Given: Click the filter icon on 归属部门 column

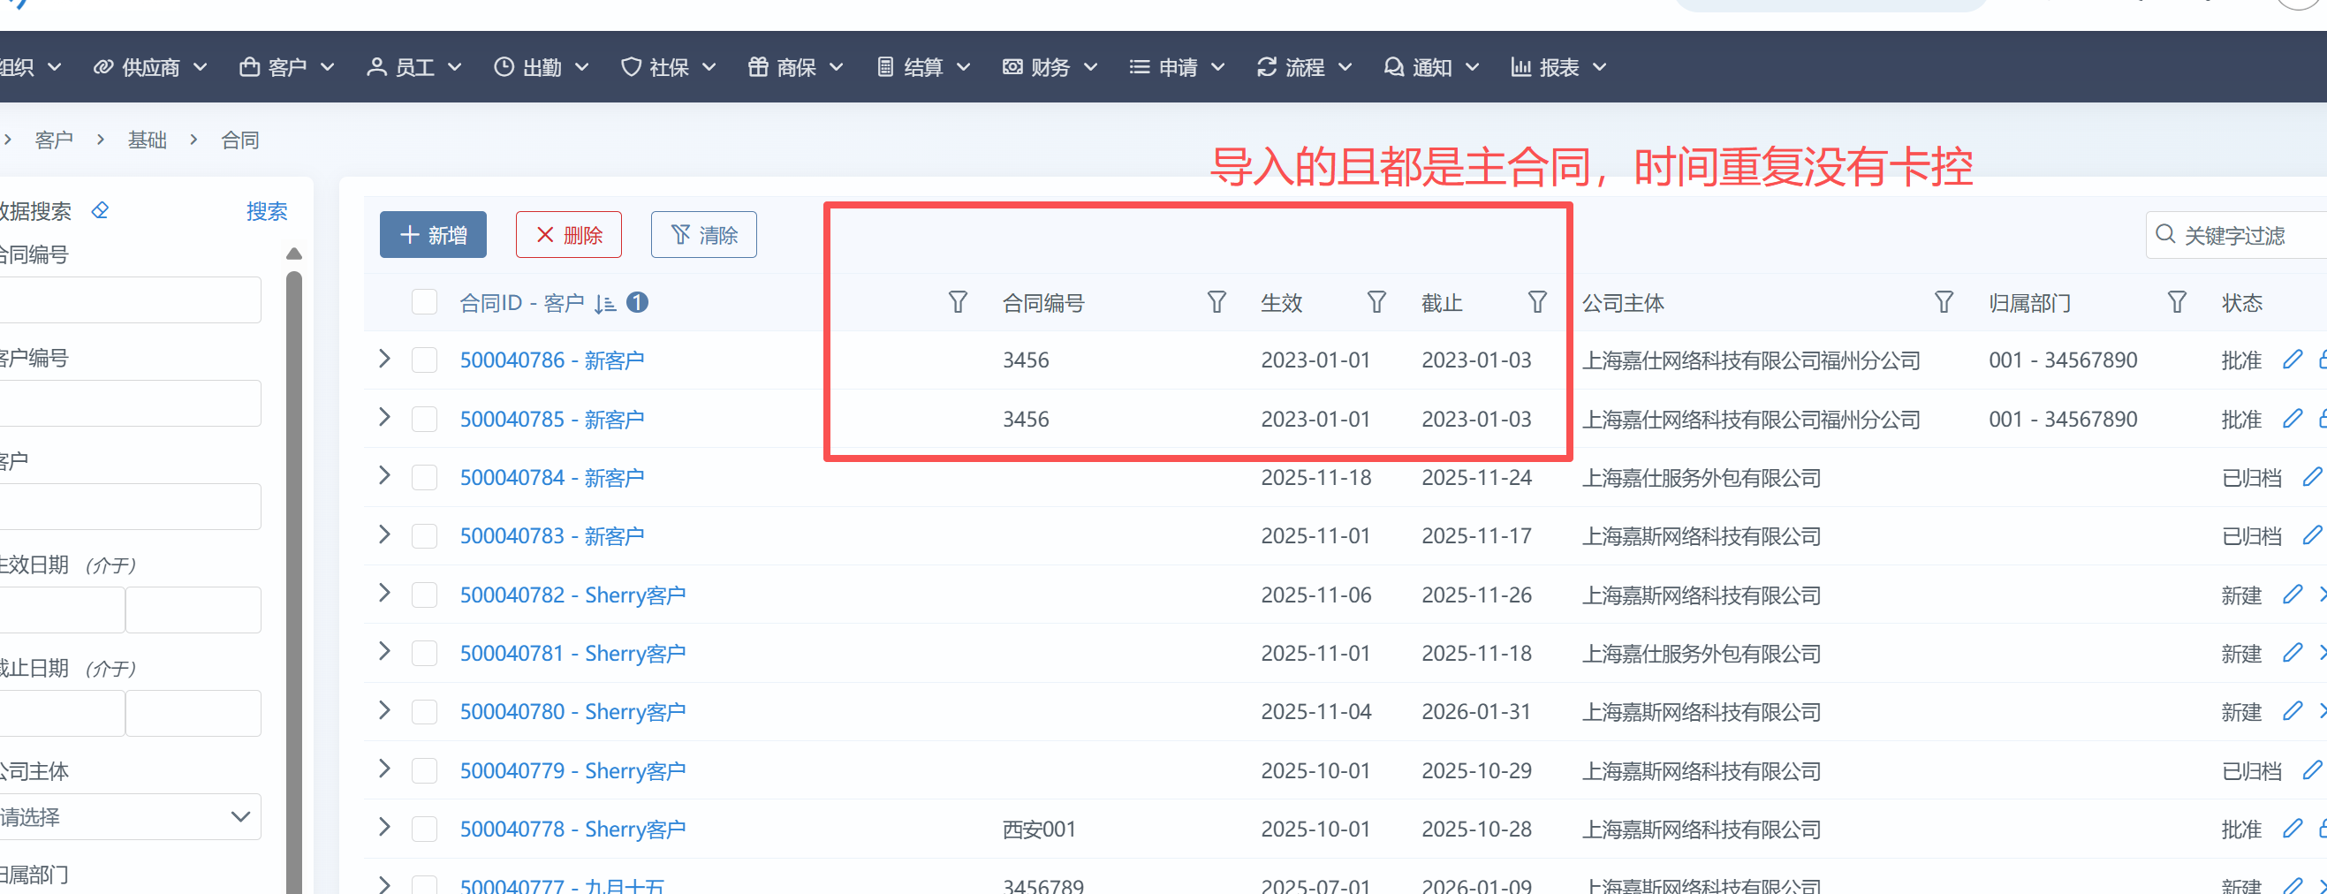Looking at the screenshot, I should [x=2176, y=301].
